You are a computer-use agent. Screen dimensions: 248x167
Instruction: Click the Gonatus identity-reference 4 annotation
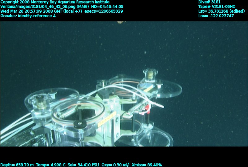coord(28,16)
